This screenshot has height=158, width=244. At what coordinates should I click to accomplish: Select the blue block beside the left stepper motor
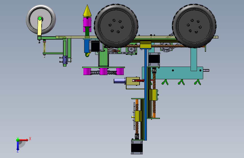pyautogui.click(x=86, y=46)
